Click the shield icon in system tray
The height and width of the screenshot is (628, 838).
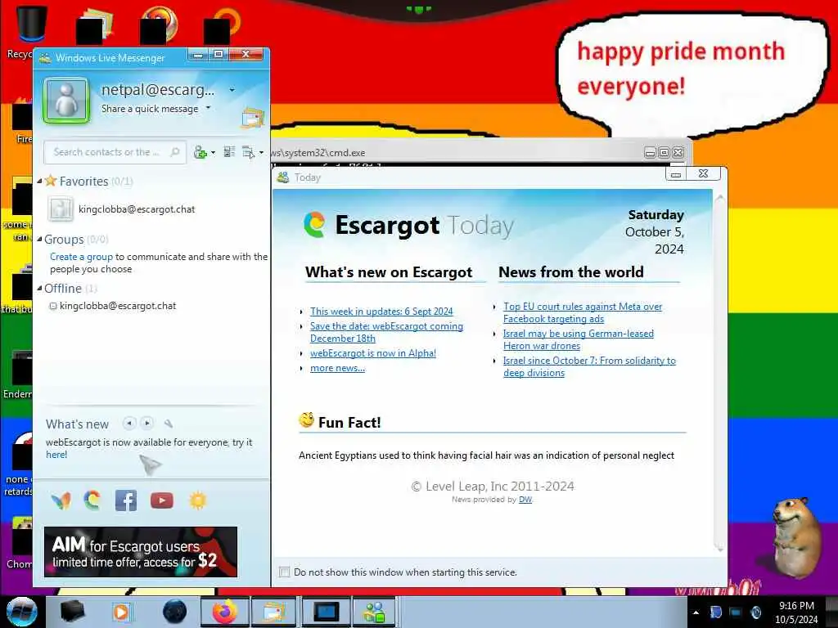715,612
